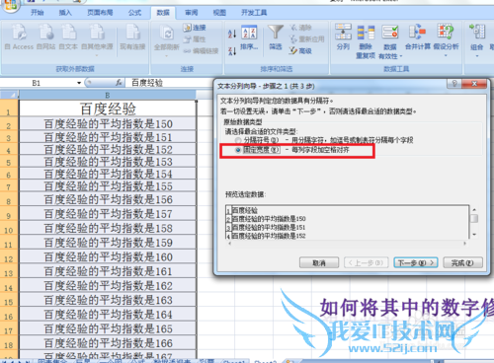Click Advanced (高级) filter icon
The height and width of the screenshot is (363, 494).
[x=300, y=51]
